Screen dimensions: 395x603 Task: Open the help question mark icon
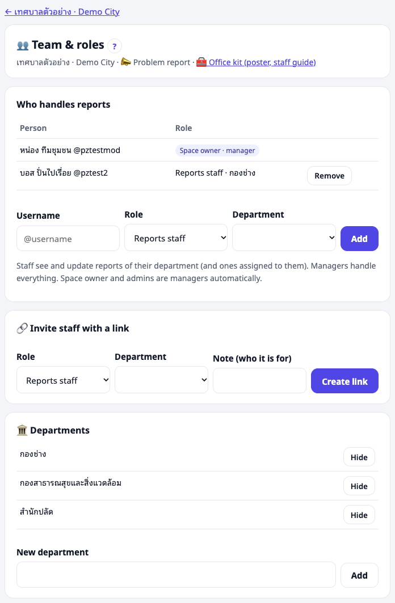click(114, 46)
